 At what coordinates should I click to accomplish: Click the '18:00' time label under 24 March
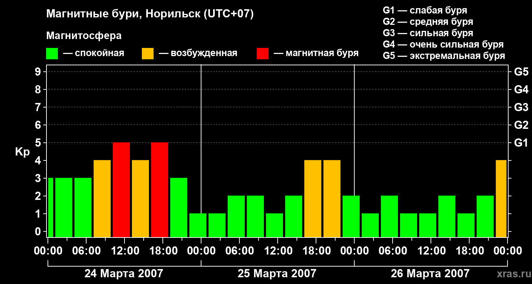tap(163, 251)
